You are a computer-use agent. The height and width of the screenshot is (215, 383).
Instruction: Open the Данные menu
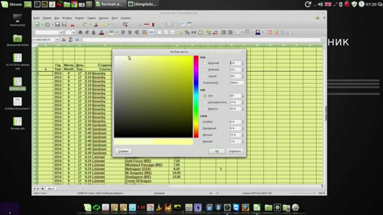(x=104, y=18)
